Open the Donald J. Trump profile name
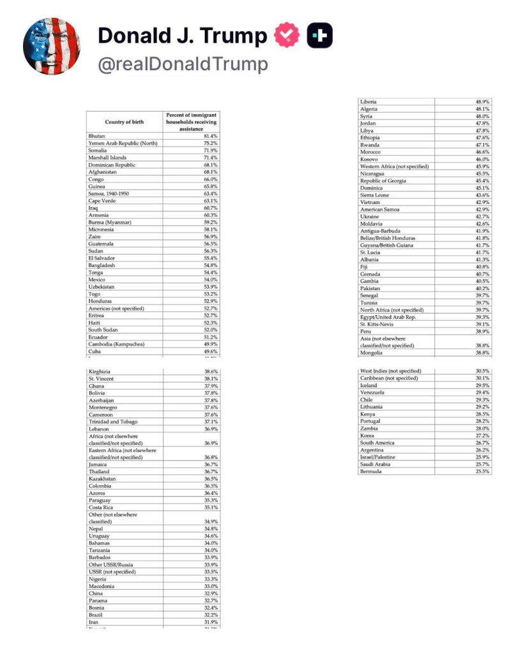Viewport: 530px width, 653px height. [x=182, y=36]
